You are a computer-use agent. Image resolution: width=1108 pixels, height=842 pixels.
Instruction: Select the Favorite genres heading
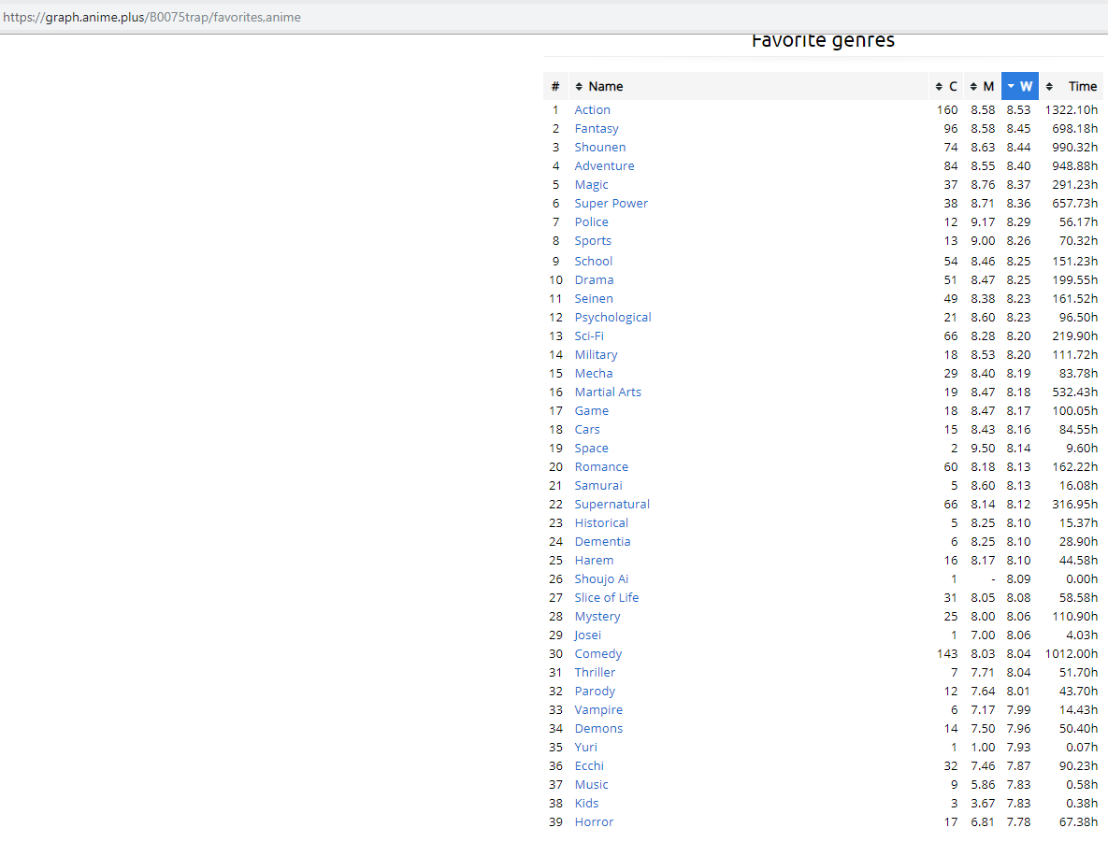(x=823, y=41)
